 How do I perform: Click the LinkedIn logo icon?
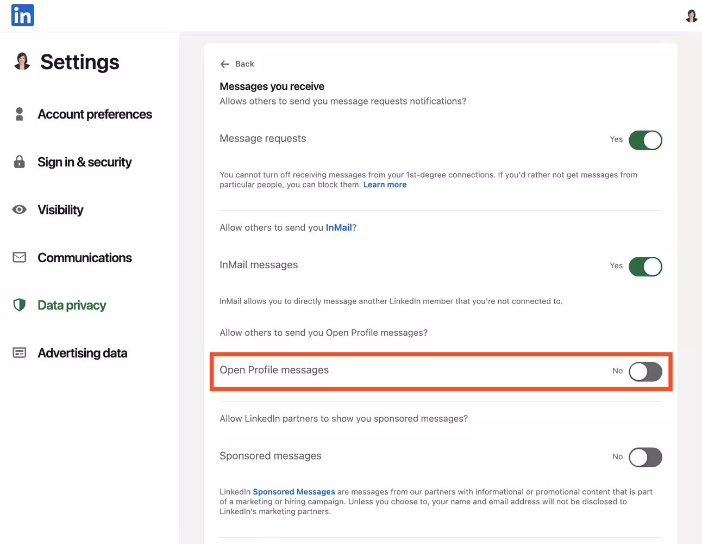22,15
